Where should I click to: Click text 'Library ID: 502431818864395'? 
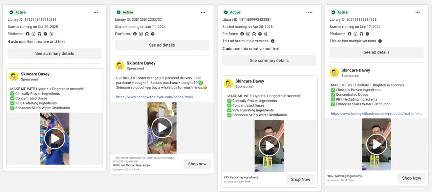coord(353,20)
